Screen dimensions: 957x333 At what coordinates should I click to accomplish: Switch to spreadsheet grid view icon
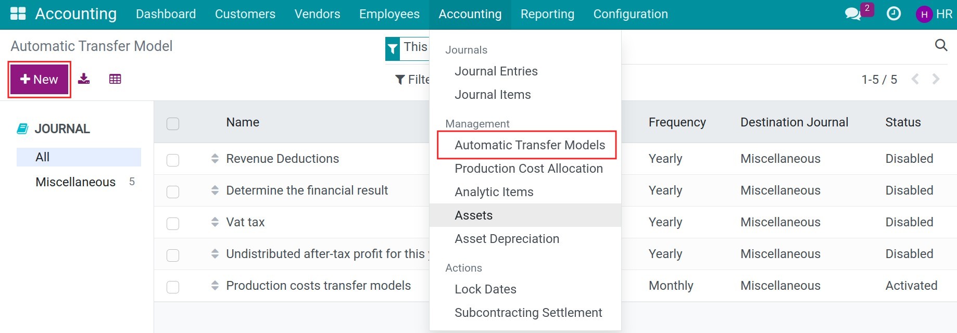coord(115,79)
